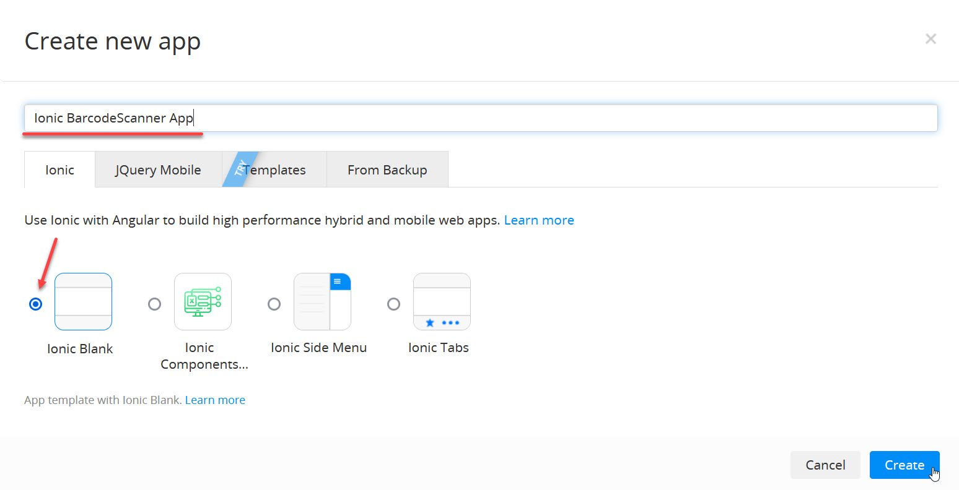Select the Ionic Tabs radio button
Viewport: 959px width, 490px height.
click(x=393, y=304)
